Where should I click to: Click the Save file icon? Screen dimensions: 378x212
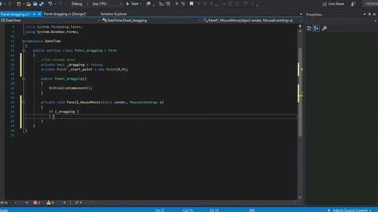[35, 4]
